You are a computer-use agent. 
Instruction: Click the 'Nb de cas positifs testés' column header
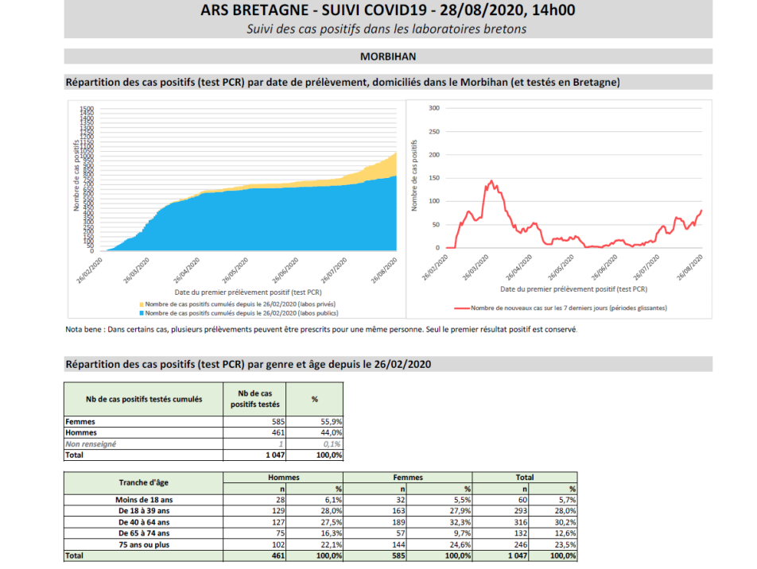click(254, 399)
